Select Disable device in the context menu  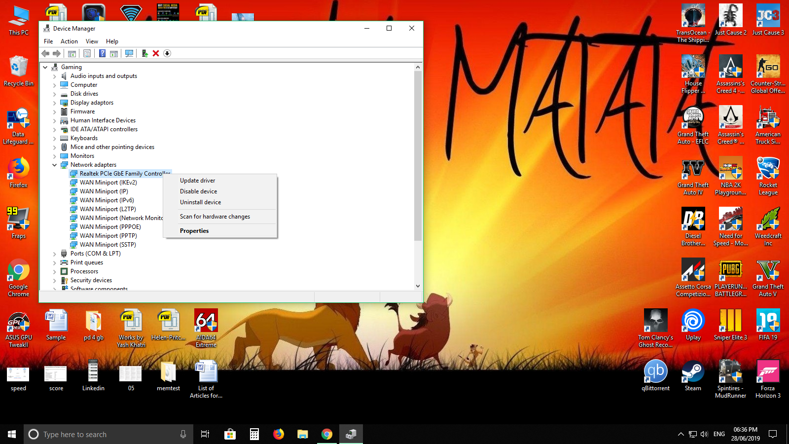point(198,191)
